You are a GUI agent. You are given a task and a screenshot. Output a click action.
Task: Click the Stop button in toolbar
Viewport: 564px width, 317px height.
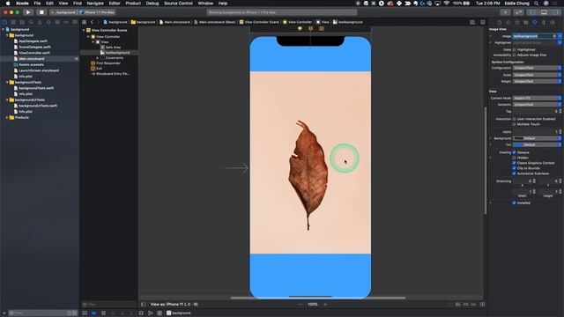41,12
